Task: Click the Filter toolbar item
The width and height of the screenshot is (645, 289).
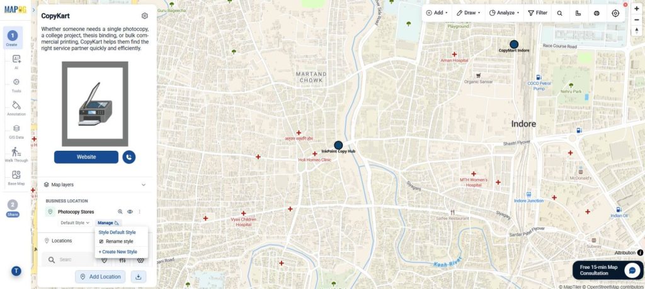Action: [x=538, y=13]
